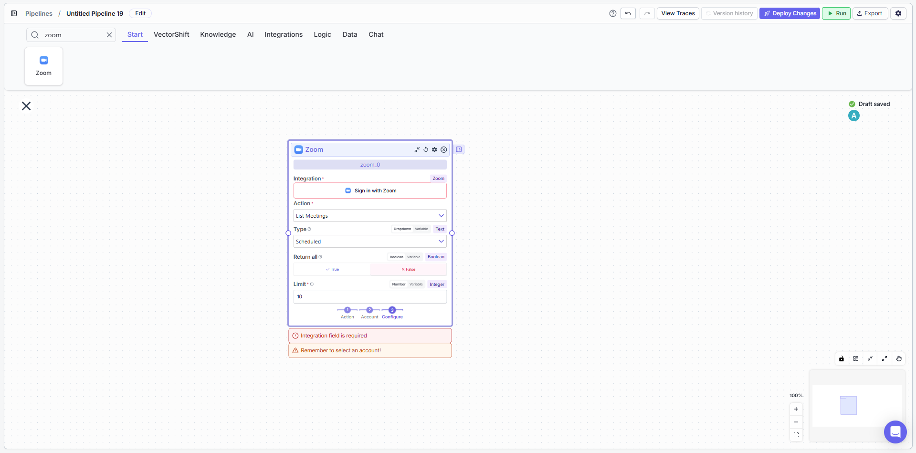Click the minimap node thumbnail
The width and height of the screenshot is (916, 453).
coord(848,405)
